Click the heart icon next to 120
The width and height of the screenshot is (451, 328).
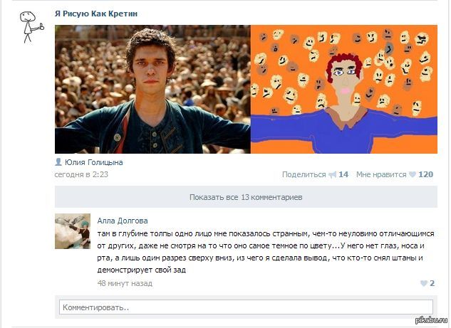[413, 174]
